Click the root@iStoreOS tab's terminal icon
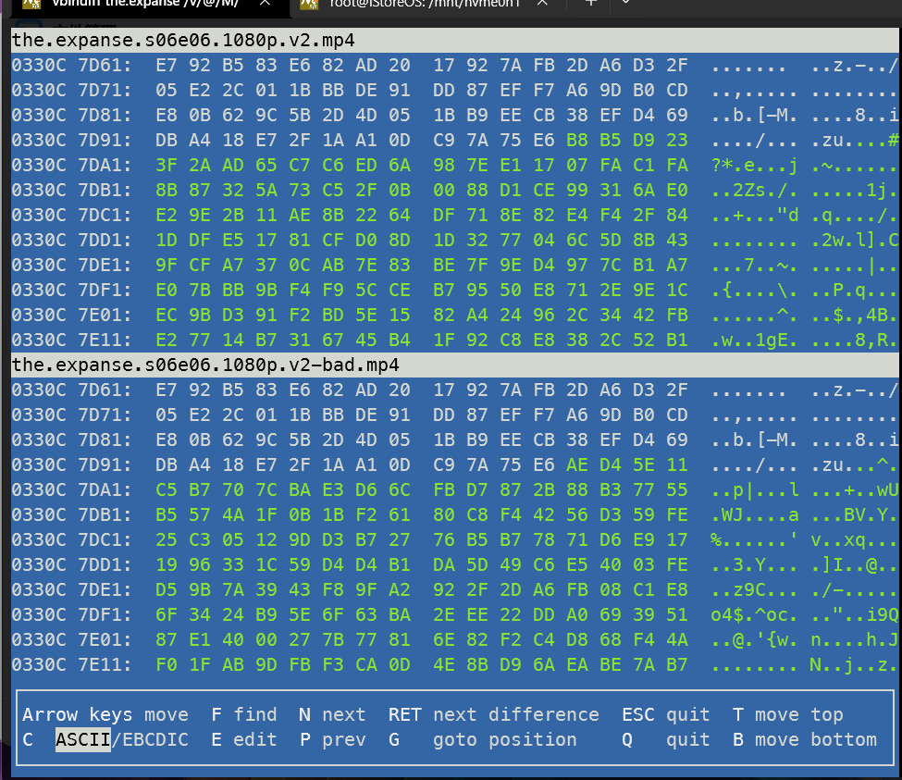Viewport: 902px width, 780px height. pos(310,4)
